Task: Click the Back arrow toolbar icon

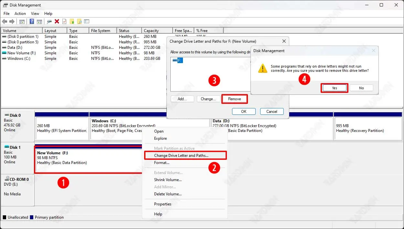Action: (x=5, y=22)
